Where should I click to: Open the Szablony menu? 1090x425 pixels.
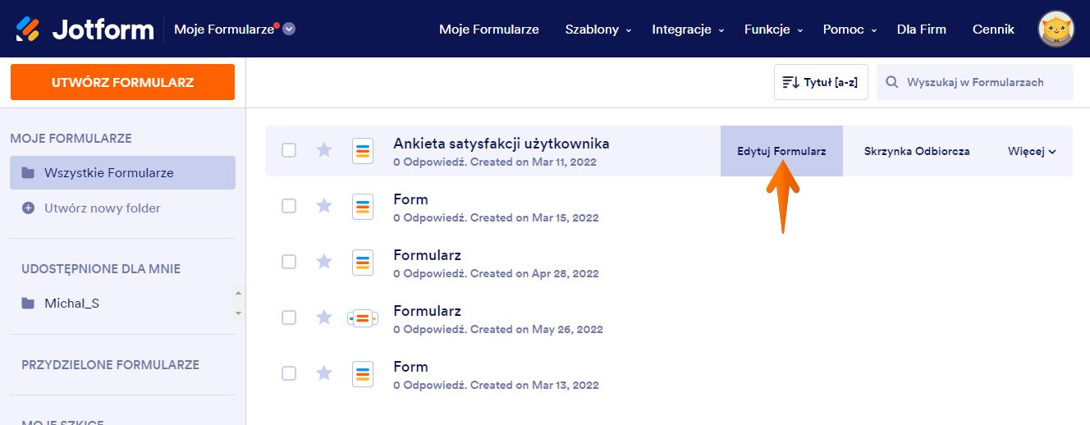coord(598,30)
